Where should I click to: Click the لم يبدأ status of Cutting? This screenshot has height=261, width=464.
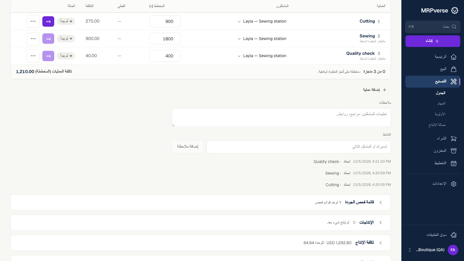[x=66, y=21]
